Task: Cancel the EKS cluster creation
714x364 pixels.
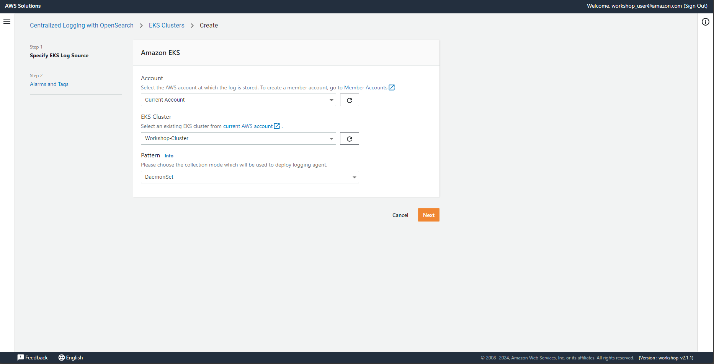Action: coord(400,215)
